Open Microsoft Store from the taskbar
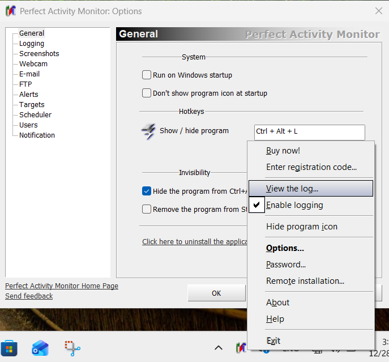The height and width of the screenshot is (362, 389). point(10,347)
